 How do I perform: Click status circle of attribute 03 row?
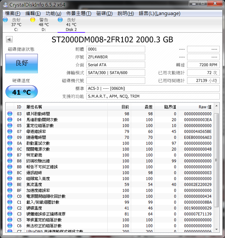[x=10, y=114]
